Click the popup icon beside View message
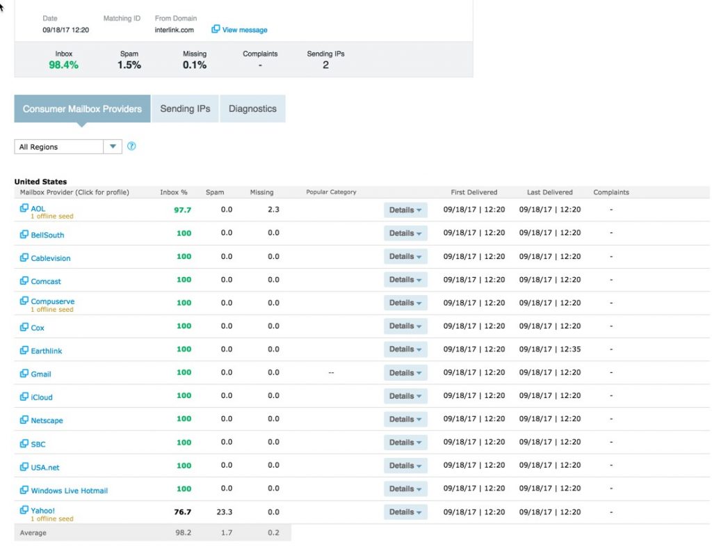This screenshot has width=712, height=554. [216, 29]
